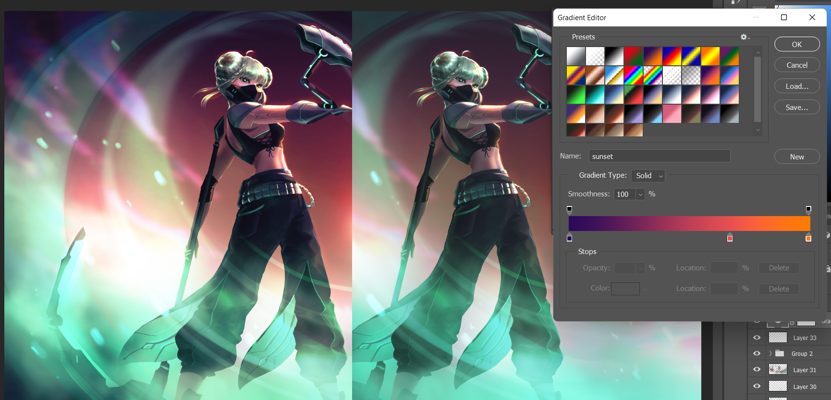831x400 pixels.
Task: Click the stop Color swatch box
Action: point(625,289)
